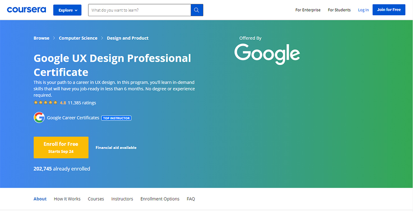Click Financial aid available link

tap(116, 148)
